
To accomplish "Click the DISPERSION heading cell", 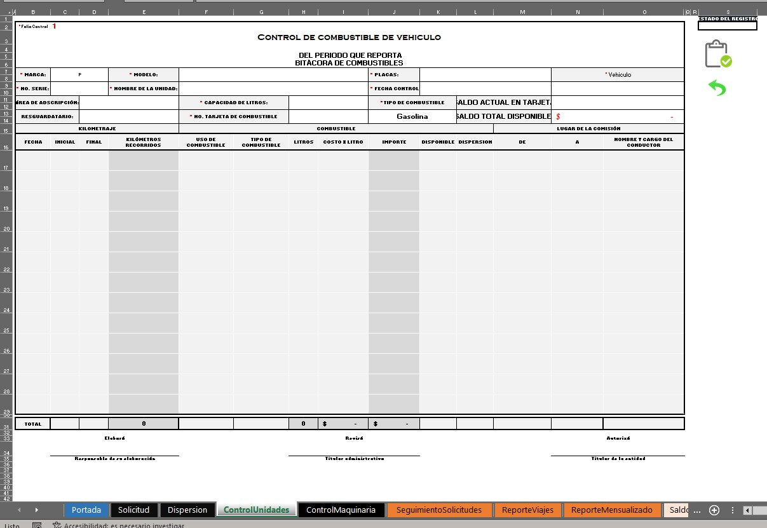I will [475, 142].
